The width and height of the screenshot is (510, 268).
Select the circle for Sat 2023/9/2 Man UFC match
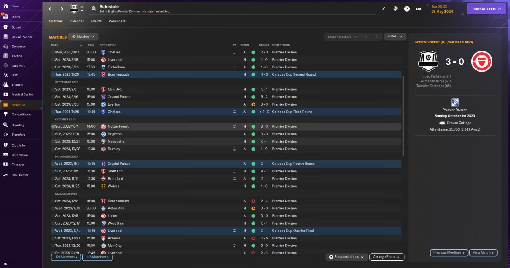click(53, 90)
